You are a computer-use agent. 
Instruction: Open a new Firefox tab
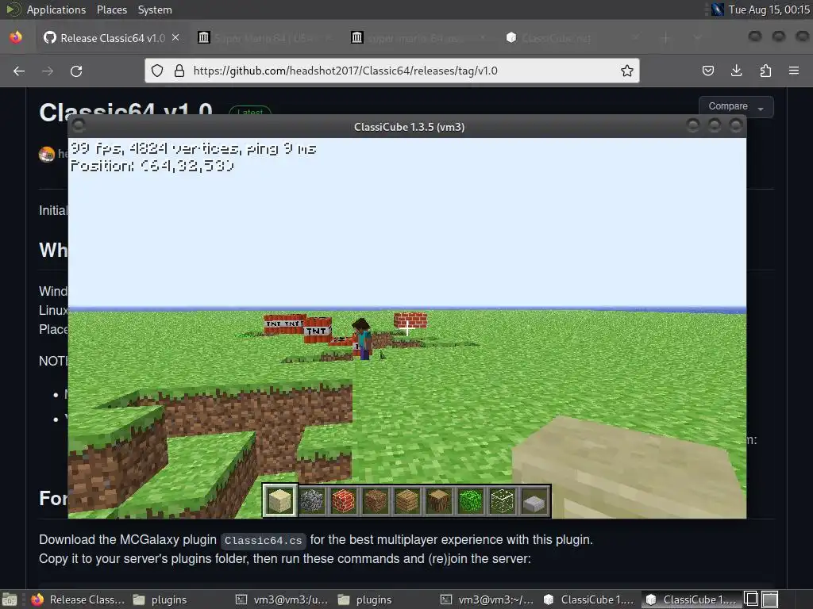[666, 38]
